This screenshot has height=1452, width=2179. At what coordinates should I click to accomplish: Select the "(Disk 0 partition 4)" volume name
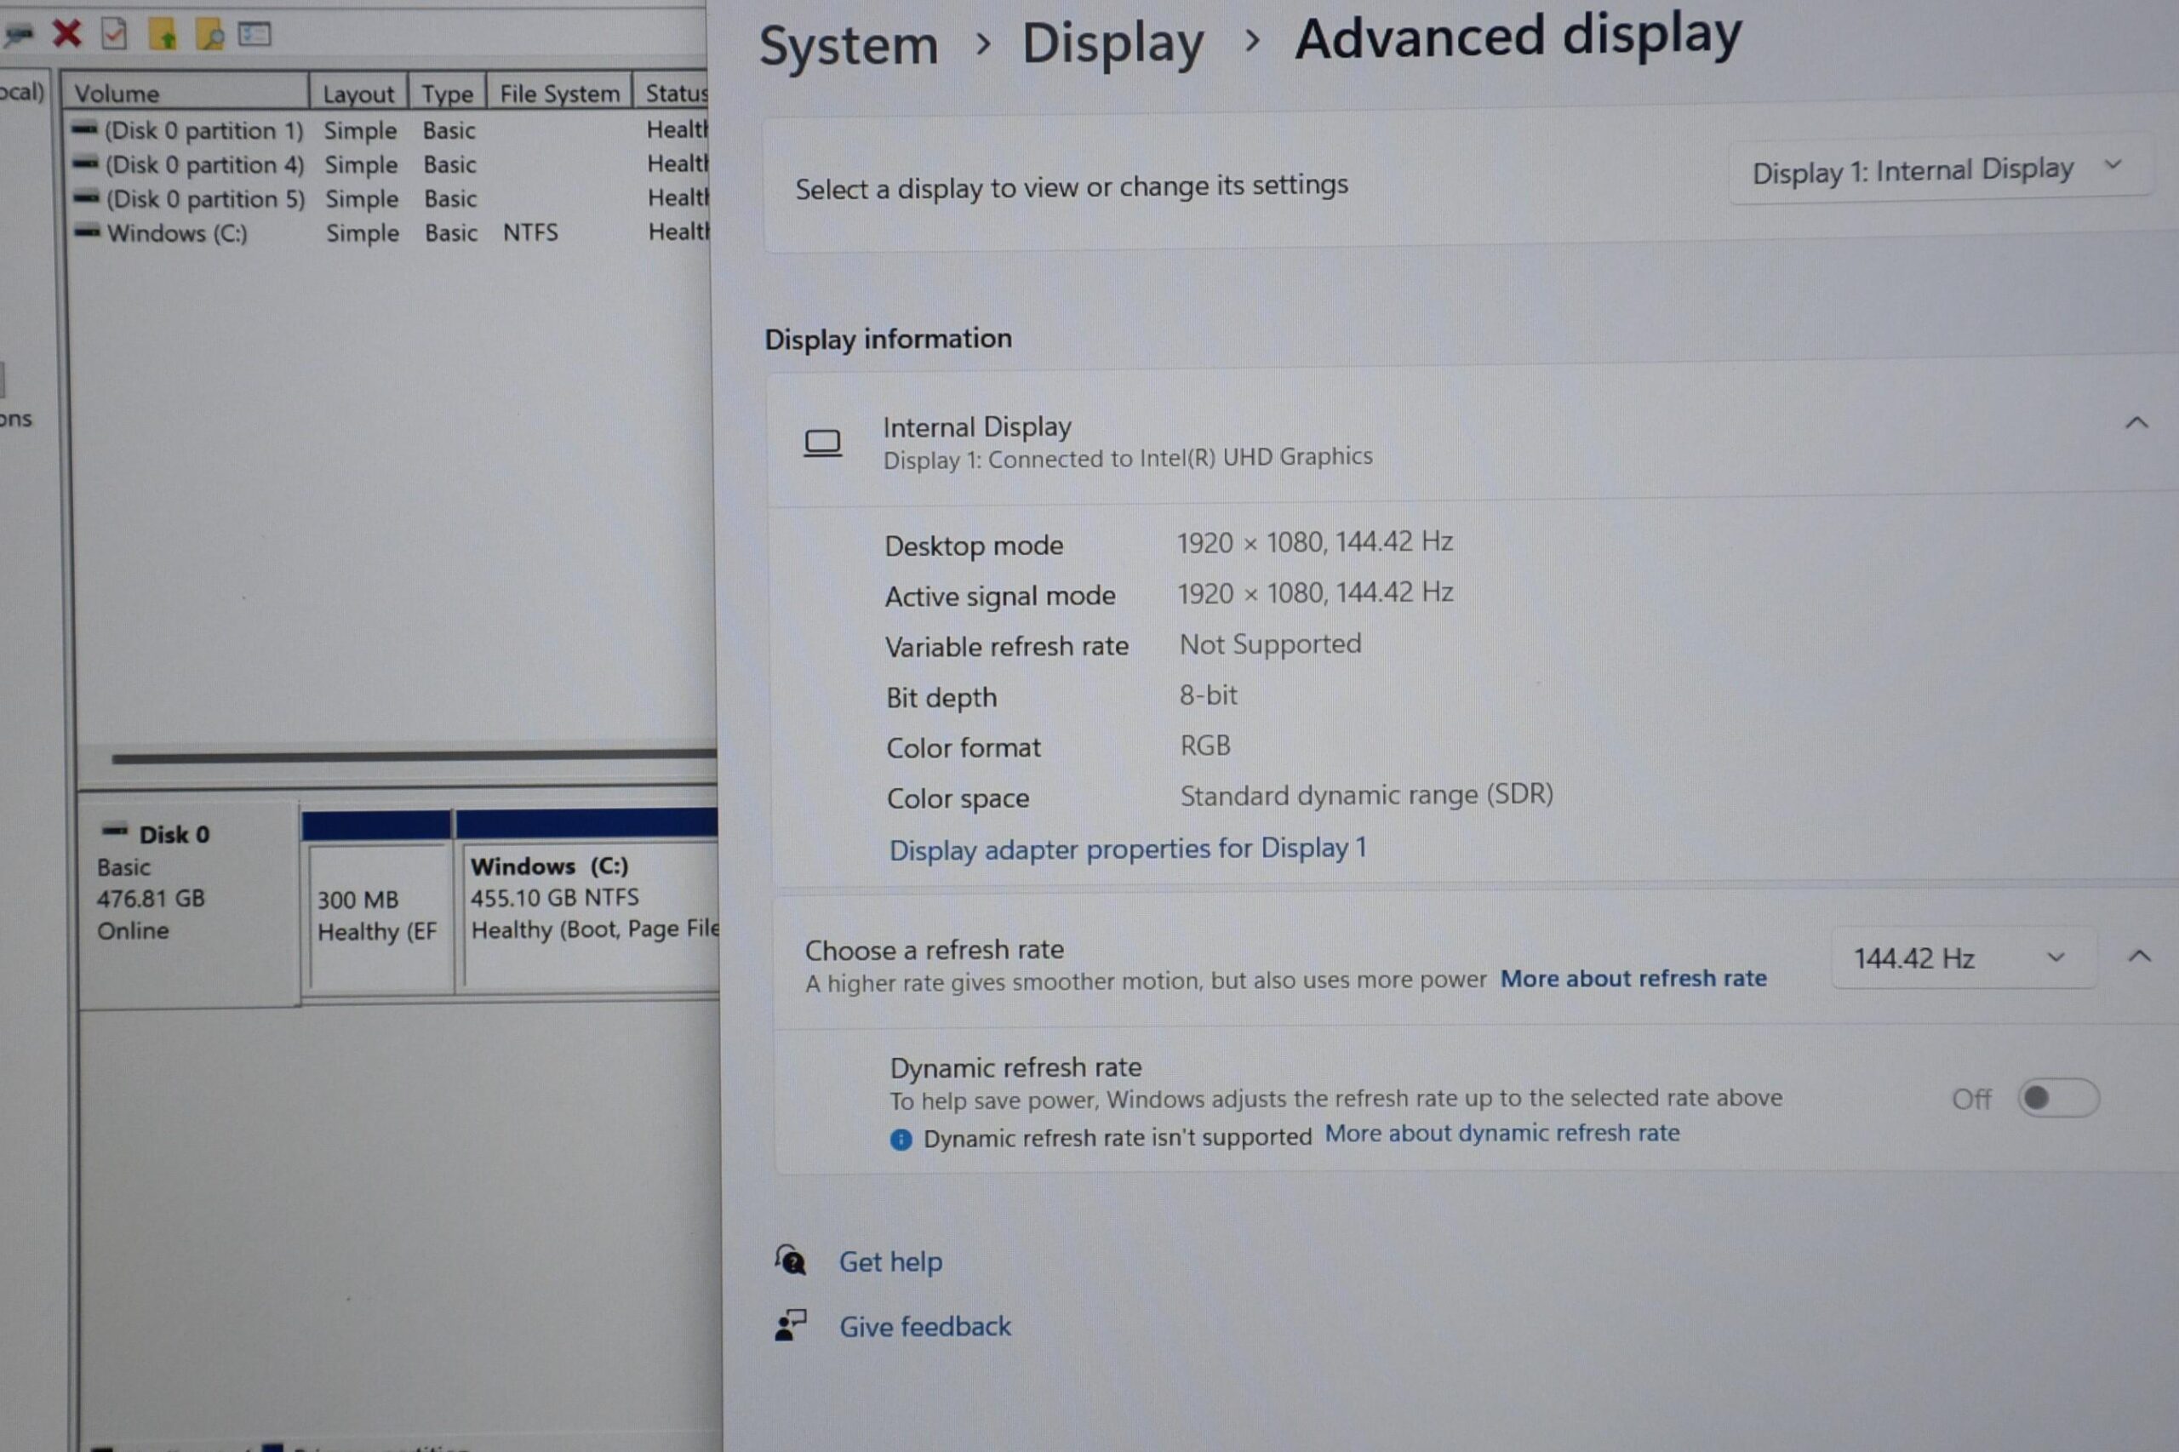coord(204,165)
